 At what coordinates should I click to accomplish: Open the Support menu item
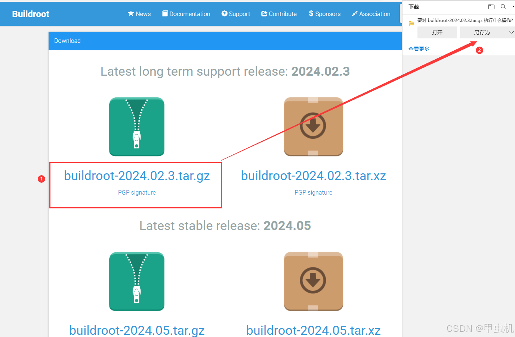(236, 14)
